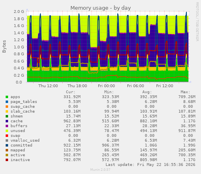Click the mapped brown legend swatch
This screenshot has height=174, width=201.
pos(7,150)
